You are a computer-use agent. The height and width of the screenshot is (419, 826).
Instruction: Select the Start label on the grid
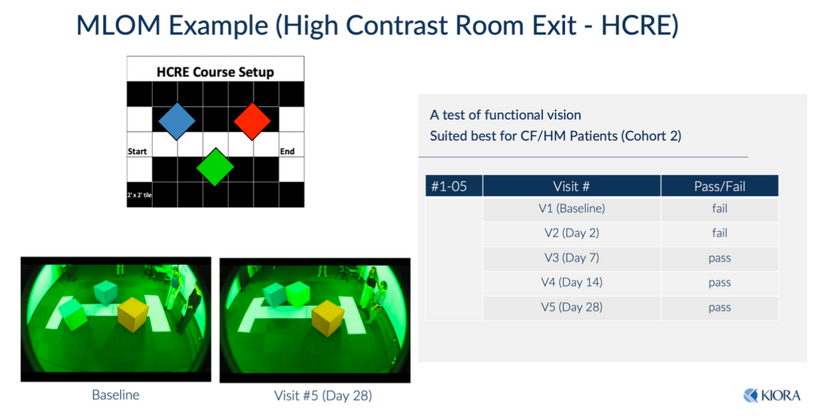[138, 151]
